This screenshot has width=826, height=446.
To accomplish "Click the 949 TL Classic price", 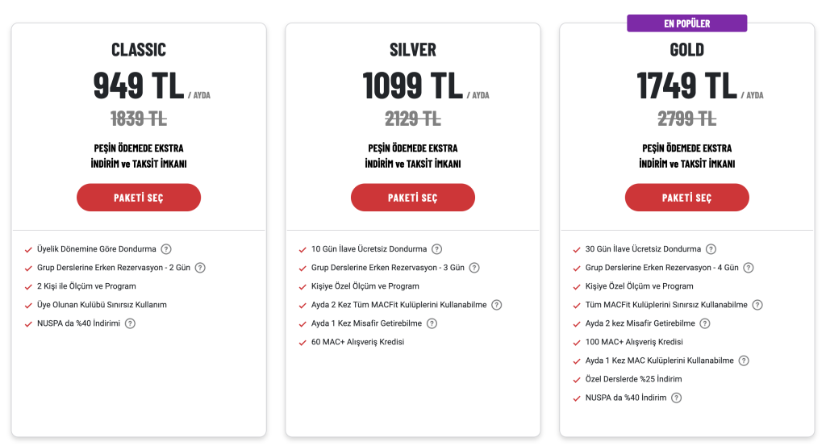I will [139, 85].
